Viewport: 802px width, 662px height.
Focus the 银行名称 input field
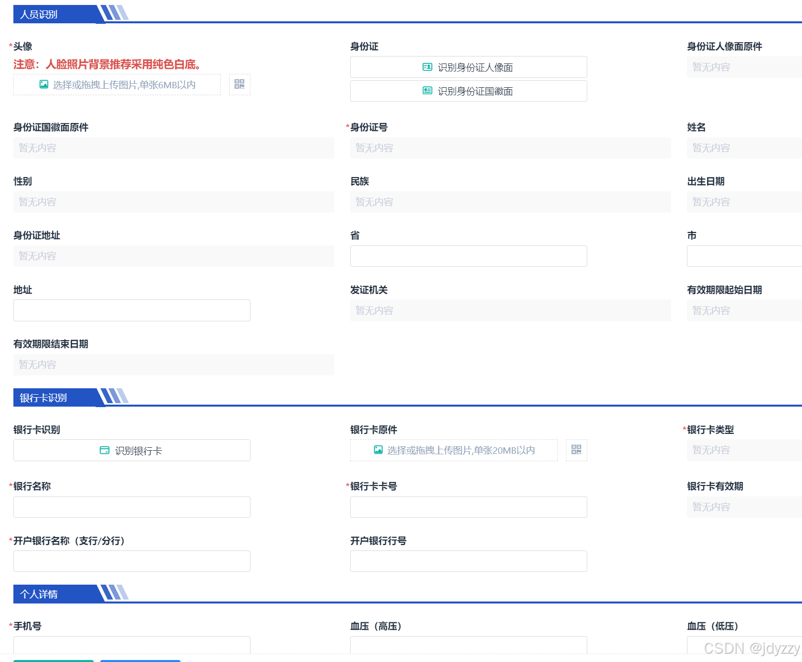(x=132, y=507)
